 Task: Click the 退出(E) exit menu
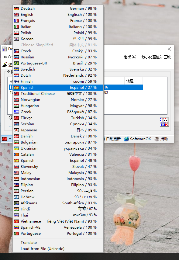tap(130, 57)
